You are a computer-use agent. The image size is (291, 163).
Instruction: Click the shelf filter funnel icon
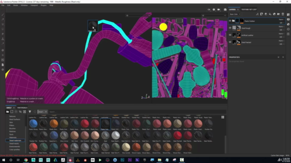coord(30,112)
